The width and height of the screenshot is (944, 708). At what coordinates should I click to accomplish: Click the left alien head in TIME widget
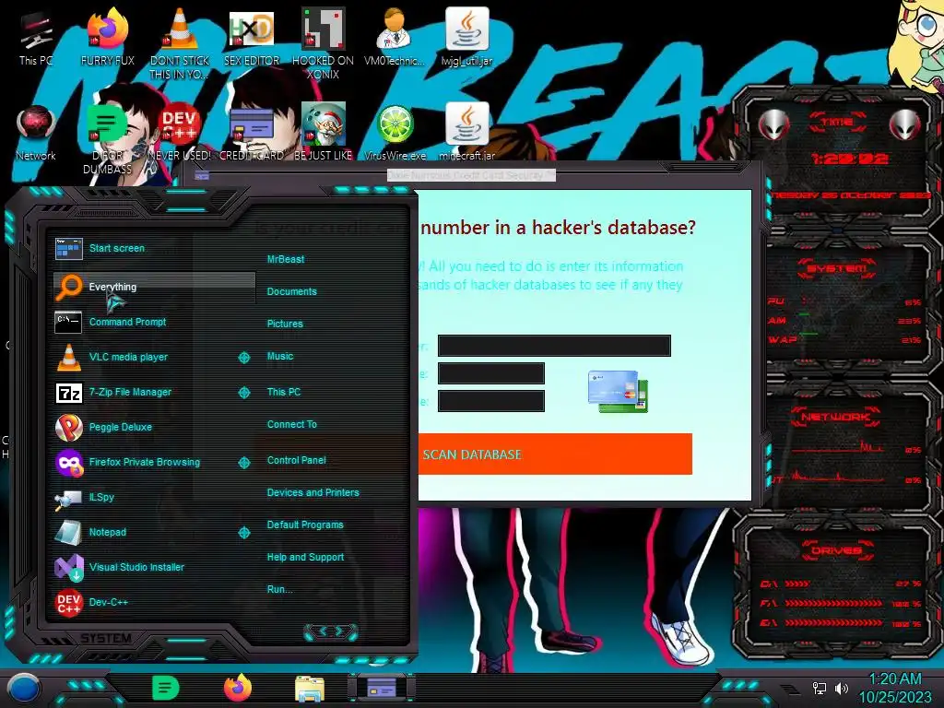point(773,126)
